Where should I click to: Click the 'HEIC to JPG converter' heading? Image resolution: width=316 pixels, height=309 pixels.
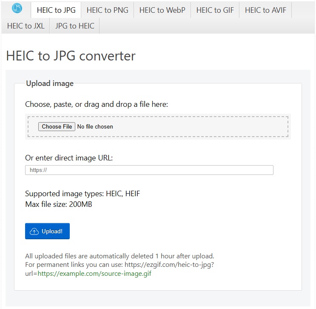pos(71,56)
